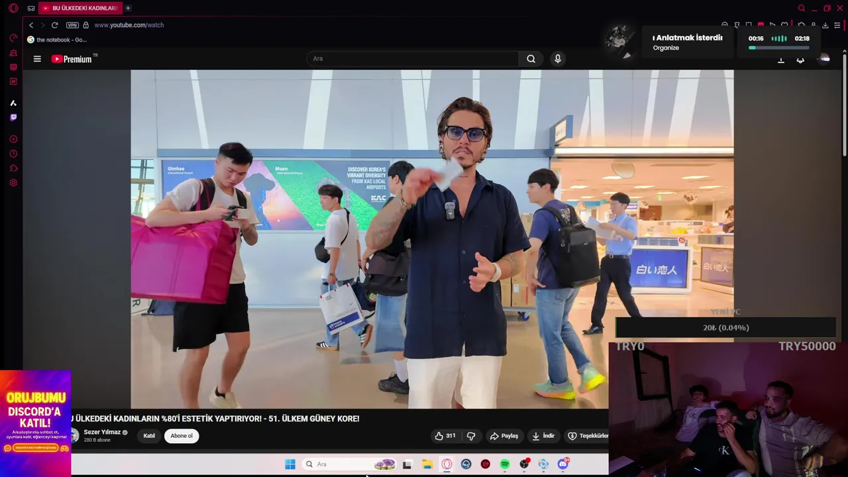The height and width of the screenshot is (477, 848).
Task: Click the YouTube 'Ara' search box
Action: pyautogui.click(x=413, y=58)
